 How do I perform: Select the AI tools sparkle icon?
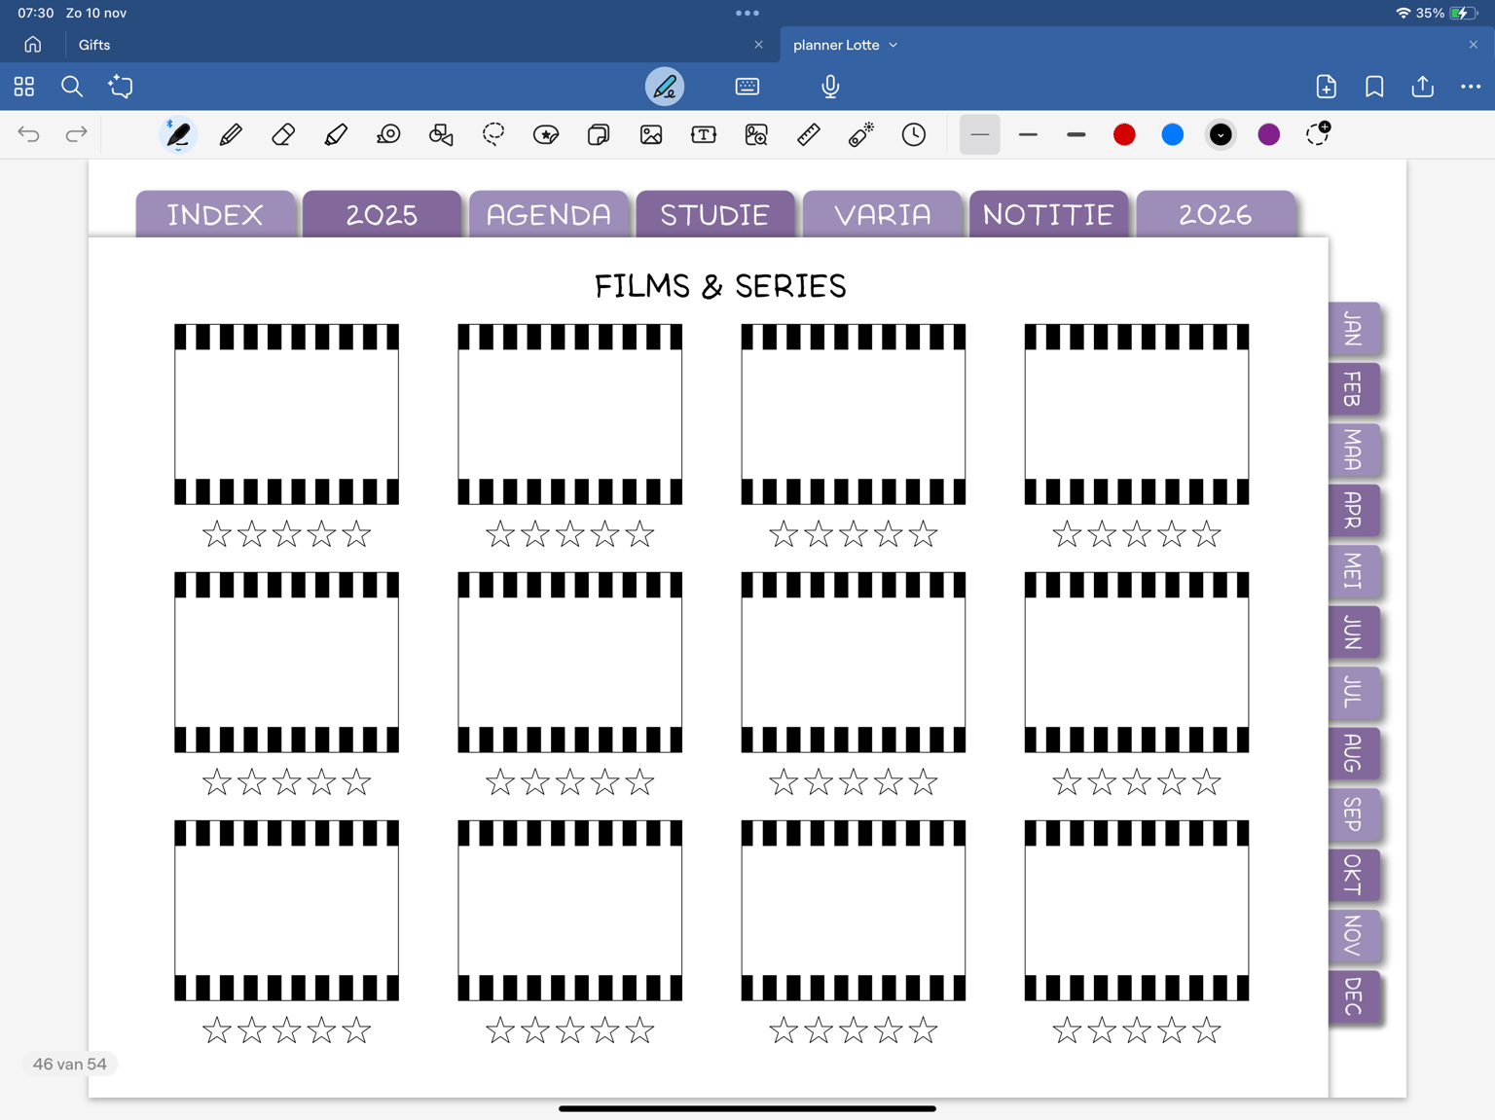(x=121, y=87)
